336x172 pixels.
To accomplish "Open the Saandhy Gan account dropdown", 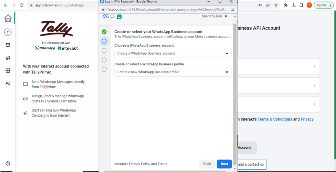I will coord(215,16).
